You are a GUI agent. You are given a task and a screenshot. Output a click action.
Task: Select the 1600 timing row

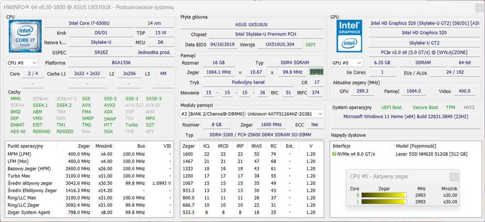tap(252, 154)
